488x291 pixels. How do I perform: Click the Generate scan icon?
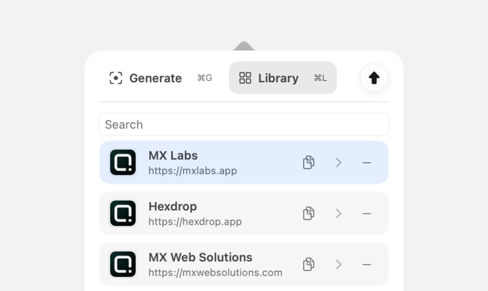(116, 78)
